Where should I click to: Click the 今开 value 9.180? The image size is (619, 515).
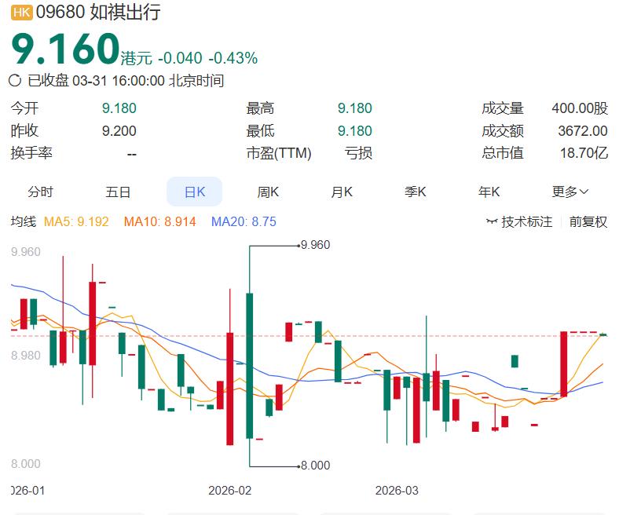(x=119, y=108)
